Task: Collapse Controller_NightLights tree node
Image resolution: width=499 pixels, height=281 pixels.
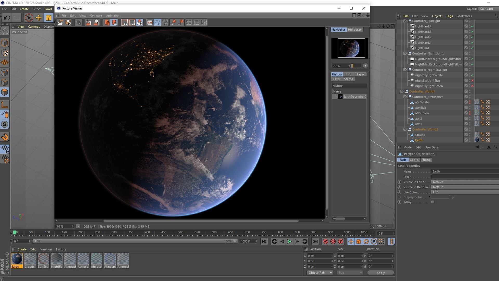Action: point(405,53)
